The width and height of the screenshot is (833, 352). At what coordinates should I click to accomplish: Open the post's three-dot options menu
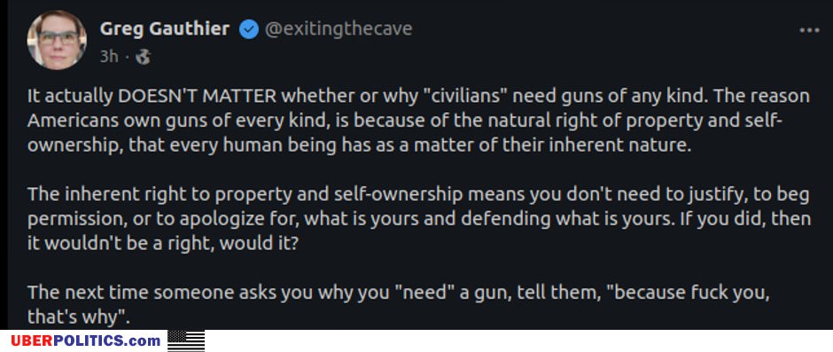(x=809, y=30)
